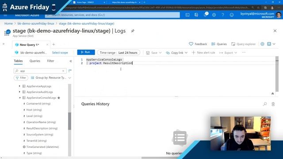Open the Copy link dropdown

pyautogui.click(x=177, y=53)
